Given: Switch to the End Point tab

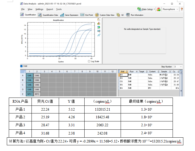Looking at the screenshot, I should (x=87, y=15).
